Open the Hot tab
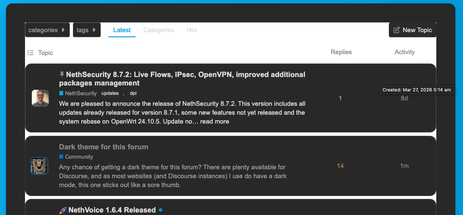The height and width of the screenshot is (215, 463). 192,30
